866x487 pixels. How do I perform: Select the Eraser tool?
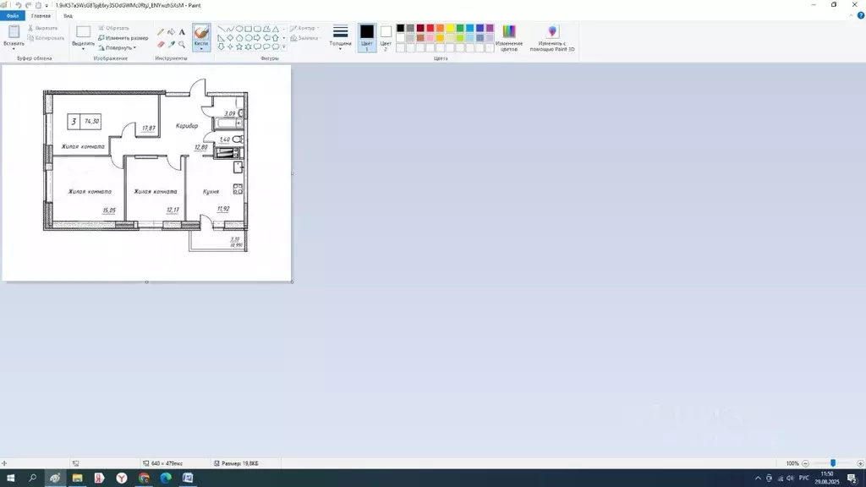click(161, 44)
